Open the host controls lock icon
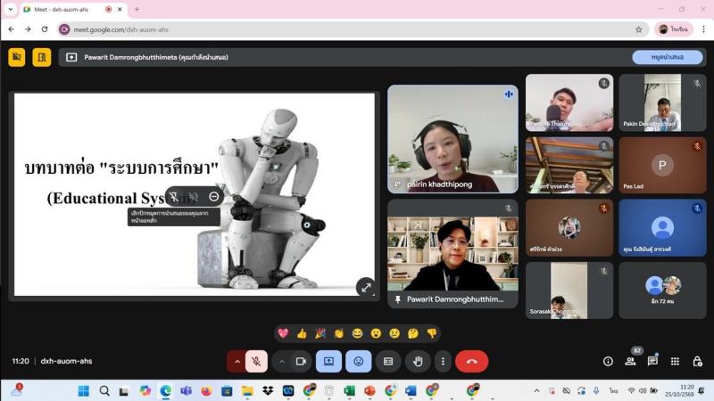The height and width of the screenshot is (401, 714). click(x=697, y=361)
